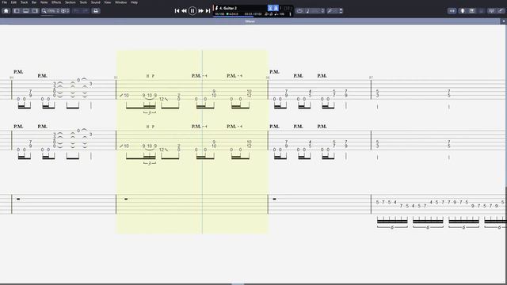Toggle the right inspector panel

[35, 10]
